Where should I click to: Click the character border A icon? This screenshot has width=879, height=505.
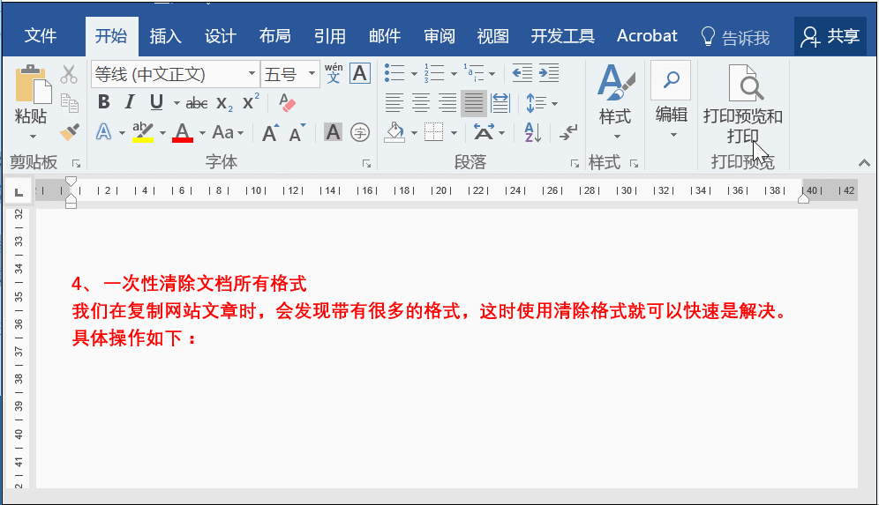point(360,73)
